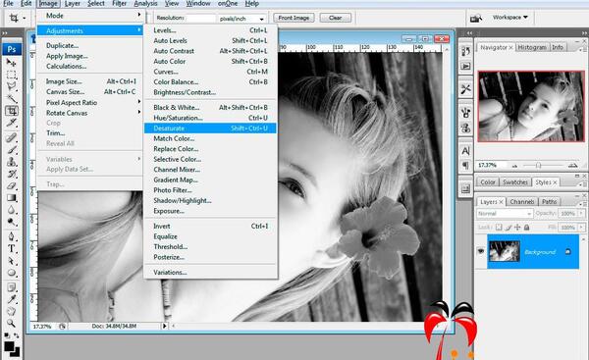Open the Character panel icon in dock
Viewport: 589px width, 360px height.
pos(465,150)
